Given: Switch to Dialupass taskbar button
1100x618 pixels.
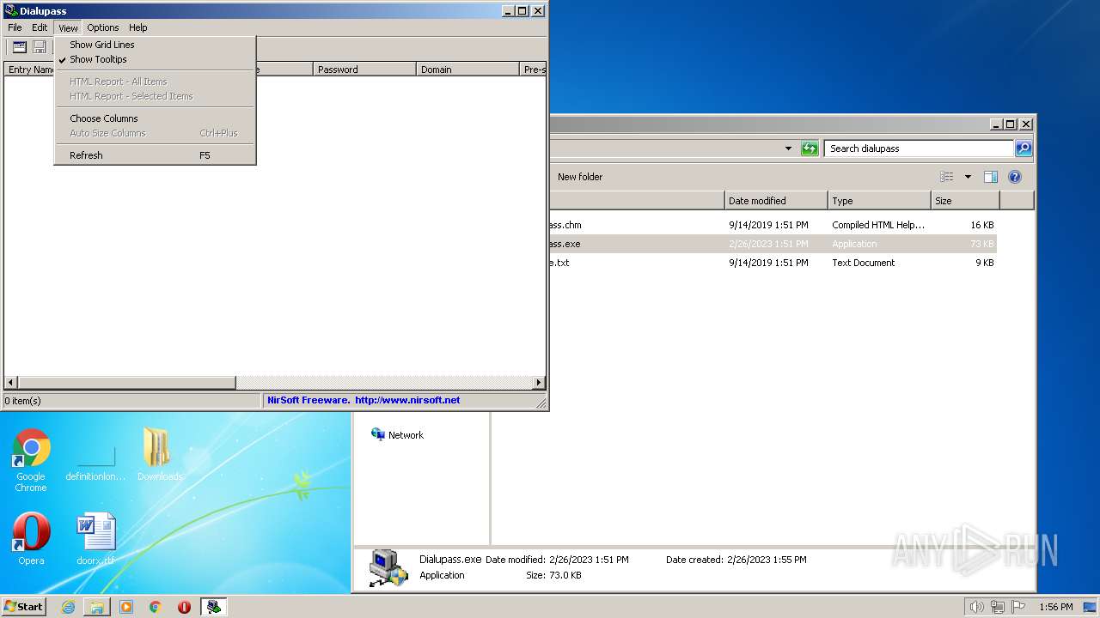Looking at the screenshot, I should [x=213, y=607].
